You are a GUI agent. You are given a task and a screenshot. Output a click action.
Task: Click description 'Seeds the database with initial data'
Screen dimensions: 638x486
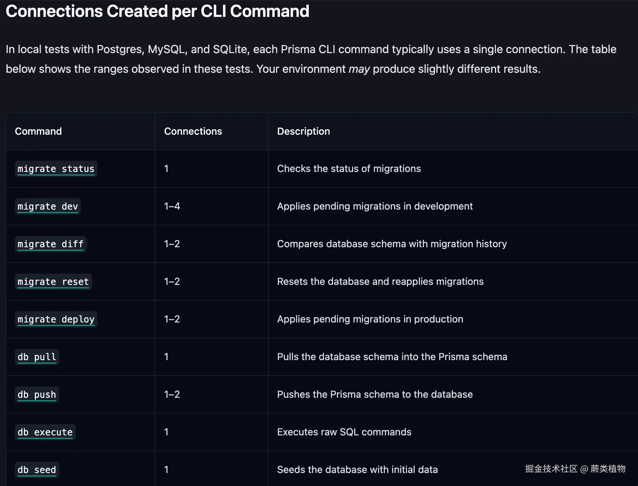357,469
